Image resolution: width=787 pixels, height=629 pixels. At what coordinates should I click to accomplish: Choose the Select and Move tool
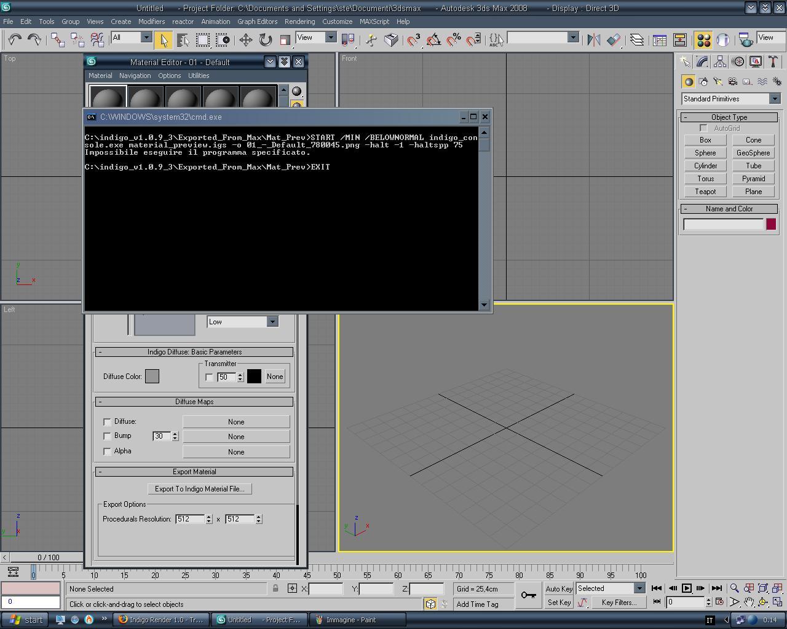245,40
